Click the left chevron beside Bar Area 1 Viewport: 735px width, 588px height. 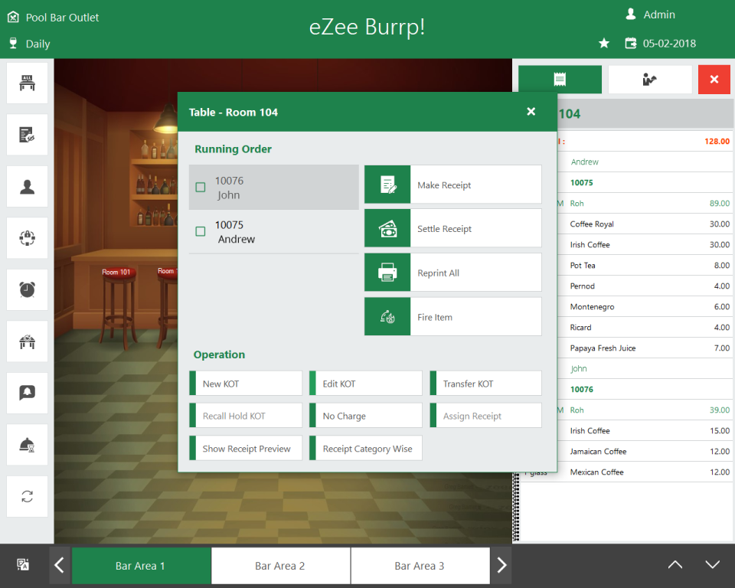pos(59,564)
